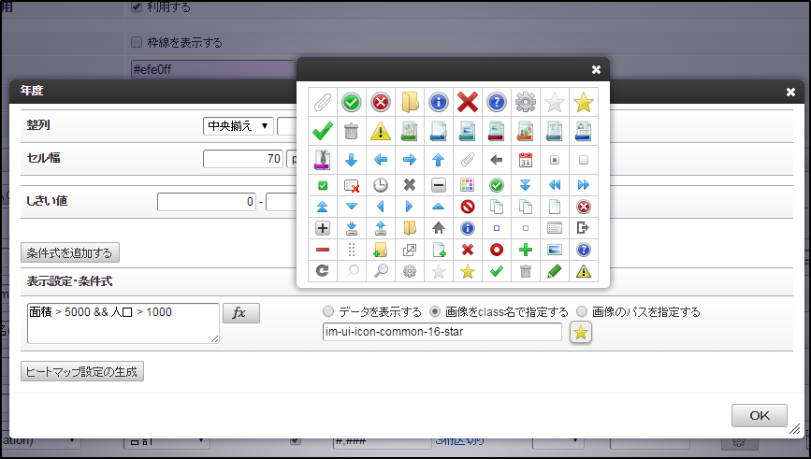Choose the purple zip archive file icon
The width and height of the screenshot is (811, 459).
click(x=323, y=159)
